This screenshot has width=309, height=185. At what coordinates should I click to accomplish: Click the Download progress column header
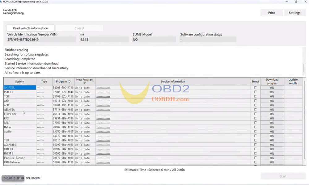click(x=272, y=81)
